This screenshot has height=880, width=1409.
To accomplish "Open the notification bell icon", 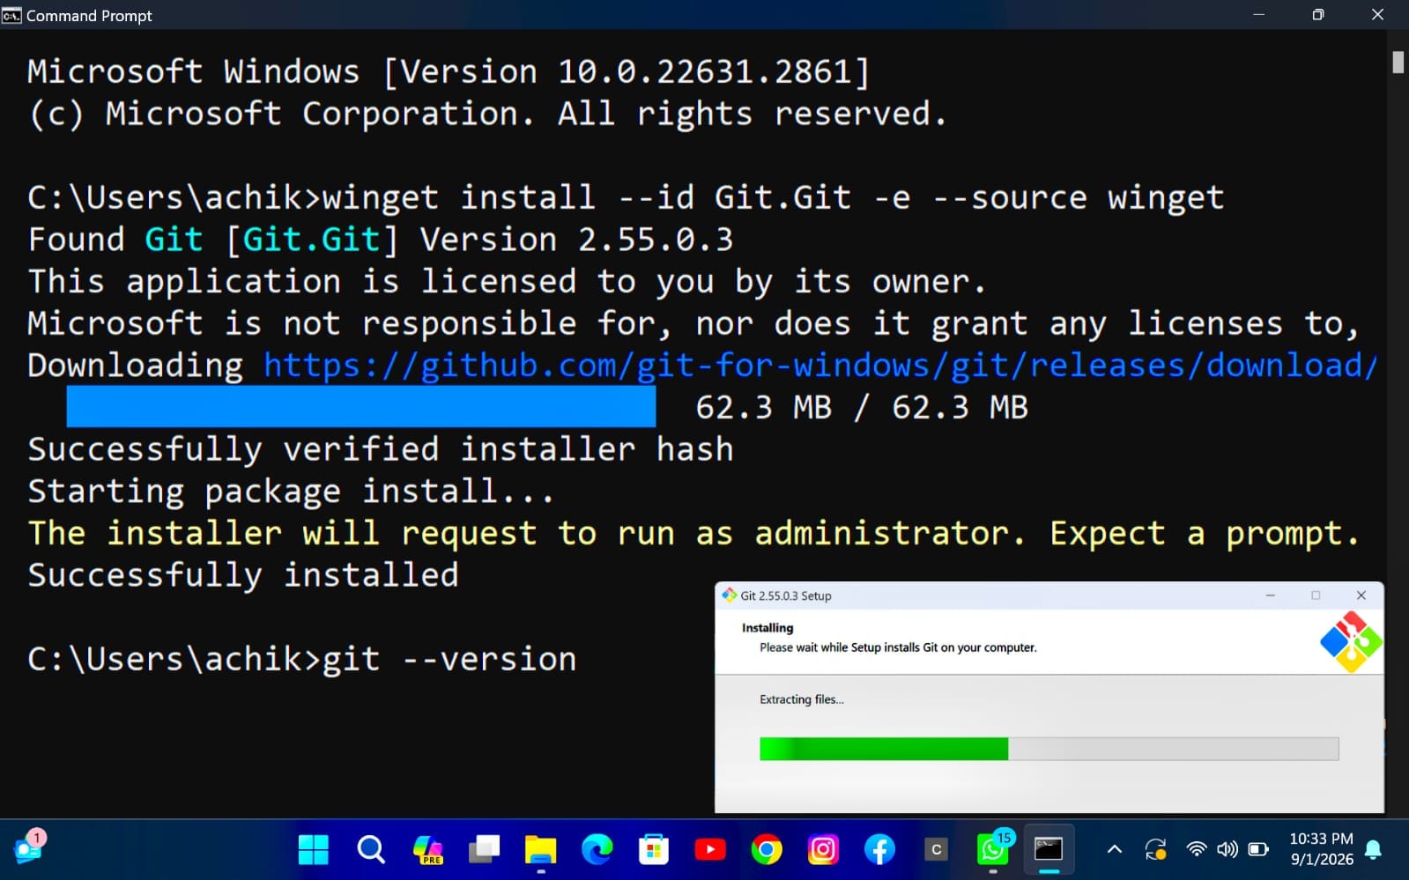I will tap(1373, 850).
